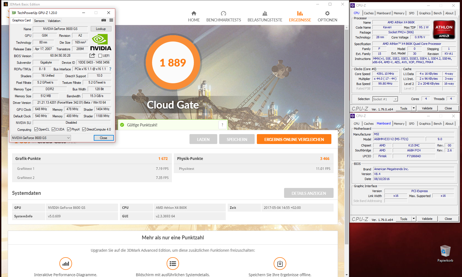Expand Tools dropdown arrow in upper CPU-Z
Viewport: 462px width, 277px height.
pos(414,108)
